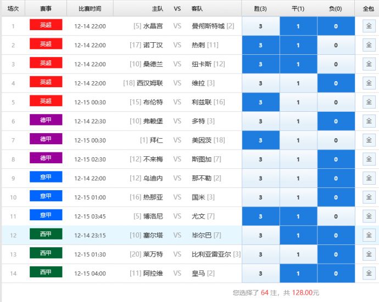Click the 西甲 tag in 莱万特 row
This screenshot has height=302, width=379.
(x=46, y=253)
